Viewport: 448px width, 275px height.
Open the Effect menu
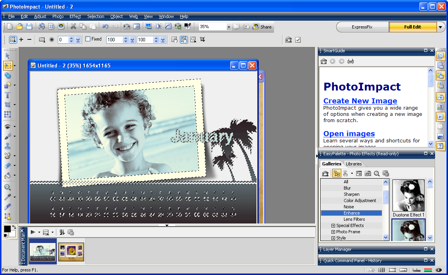(75, 16)
